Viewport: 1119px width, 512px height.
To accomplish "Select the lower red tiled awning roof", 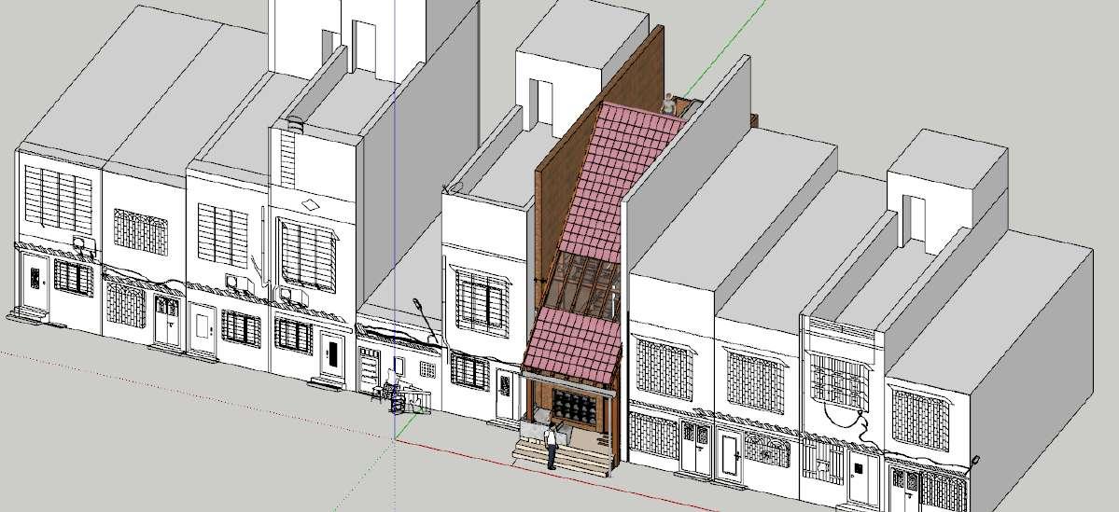I will click(x=572, y=345).
